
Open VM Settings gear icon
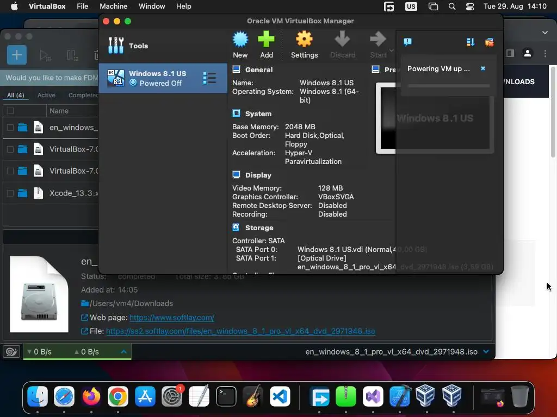[305, 45]
